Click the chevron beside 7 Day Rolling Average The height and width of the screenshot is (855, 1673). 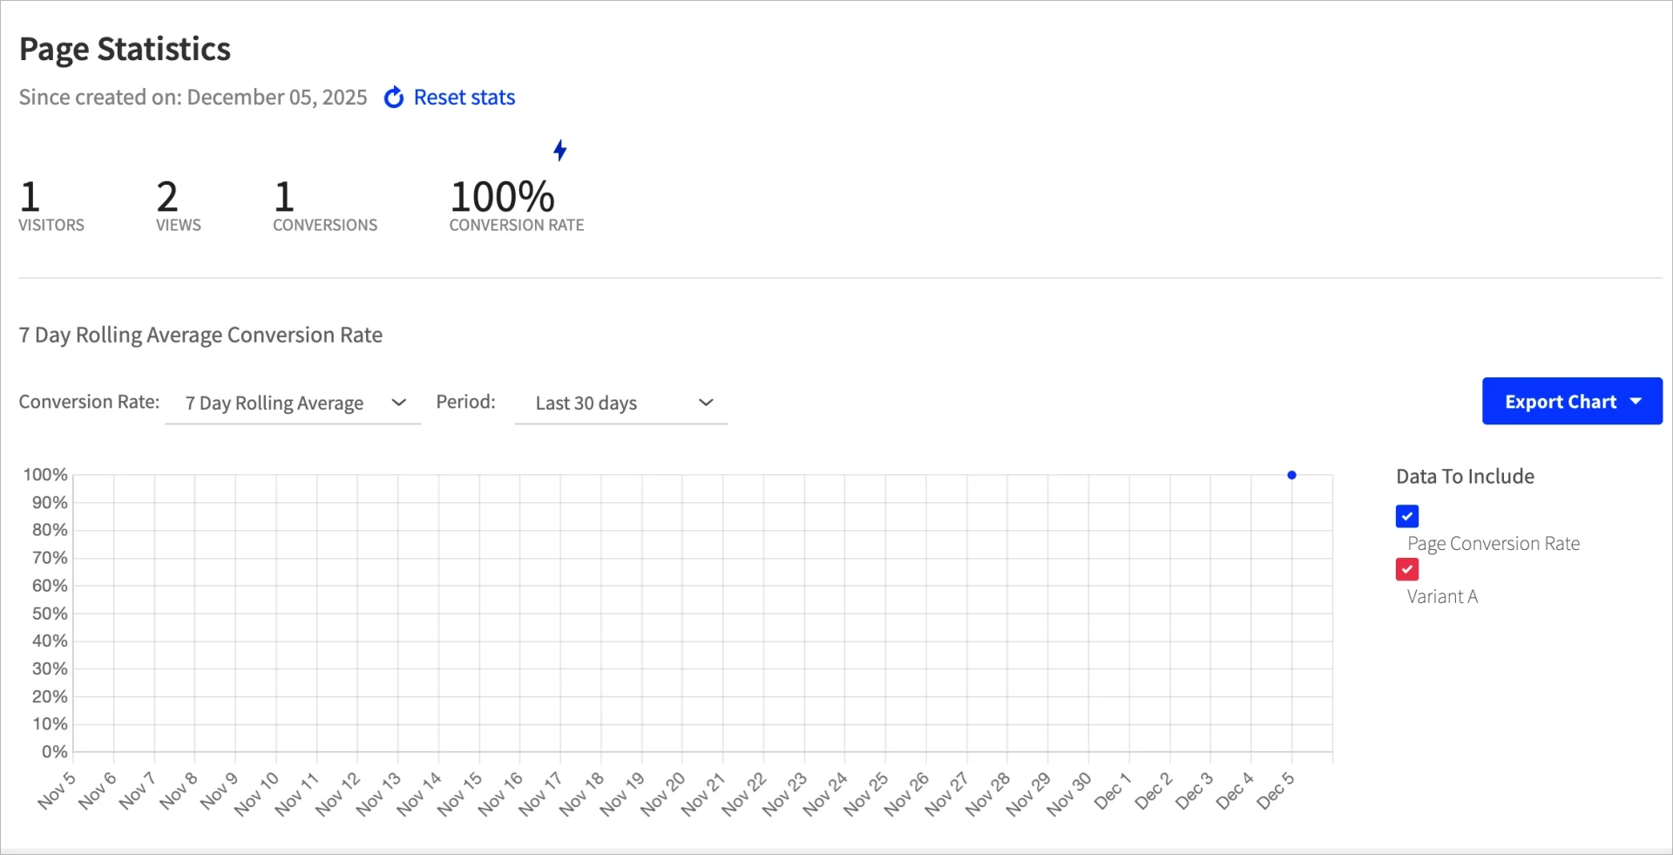coord(399,403)
